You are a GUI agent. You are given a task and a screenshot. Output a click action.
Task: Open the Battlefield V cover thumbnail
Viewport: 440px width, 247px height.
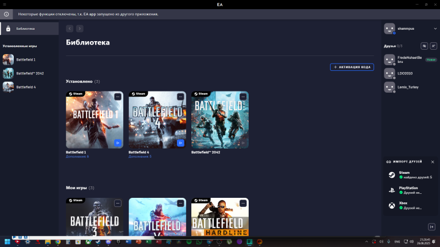[x=158, y=217]
